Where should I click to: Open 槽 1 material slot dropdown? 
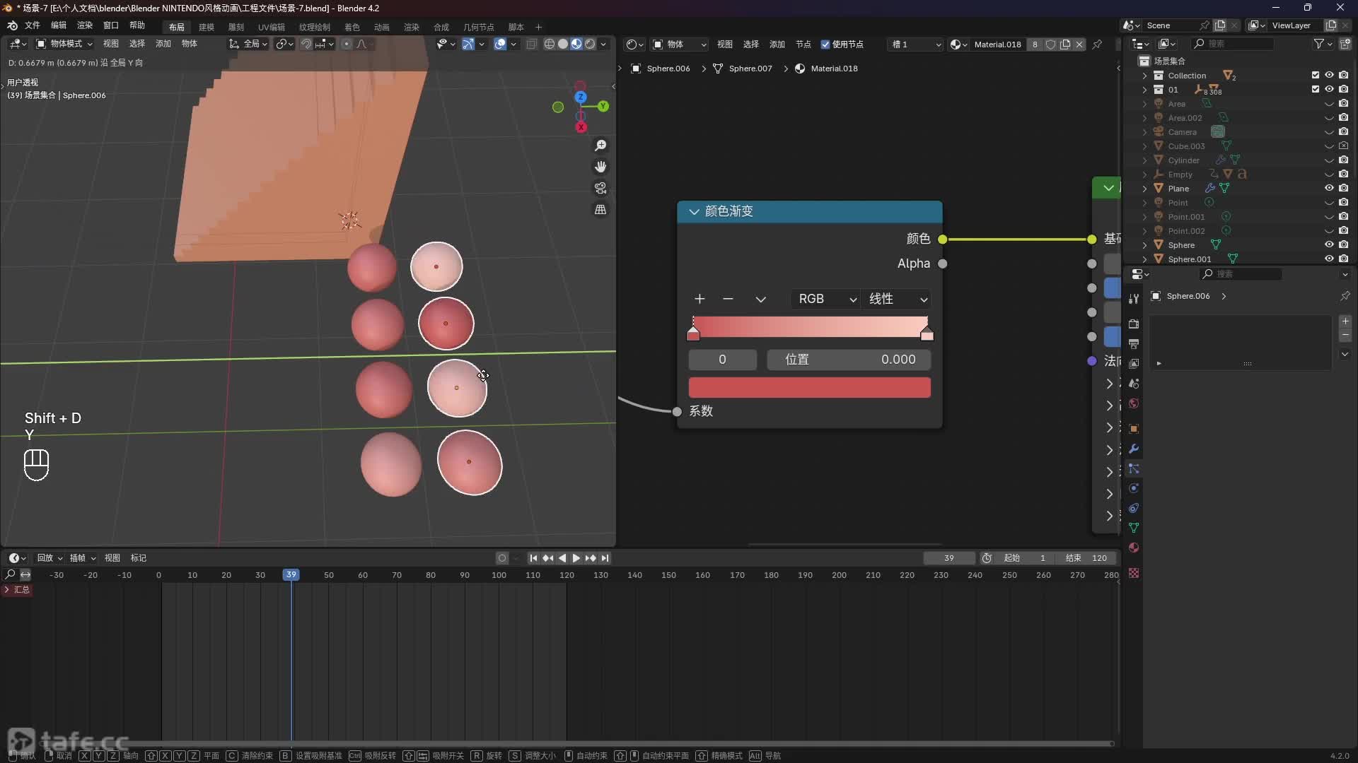tap(916, 45)
